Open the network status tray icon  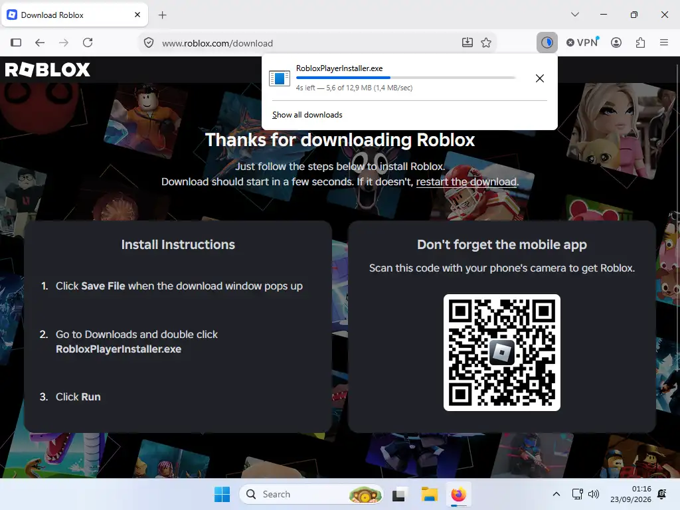(577, 494)
